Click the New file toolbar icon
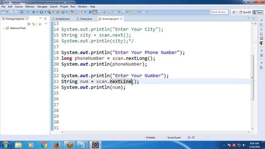 pos(4,12)
